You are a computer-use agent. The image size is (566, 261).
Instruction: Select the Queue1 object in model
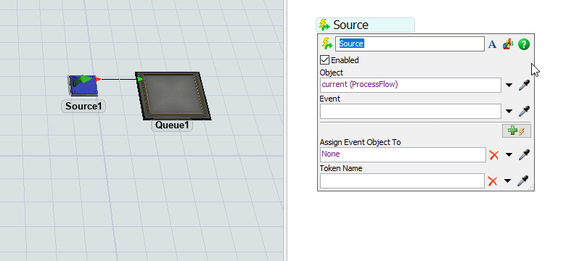point(173,96)
